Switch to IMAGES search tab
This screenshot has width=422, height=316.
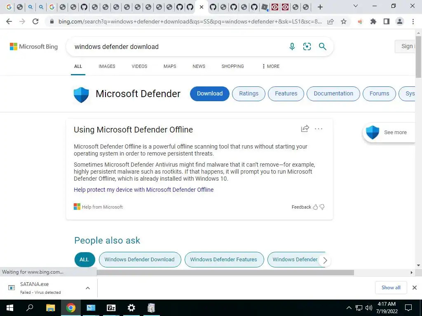point(107,66)
